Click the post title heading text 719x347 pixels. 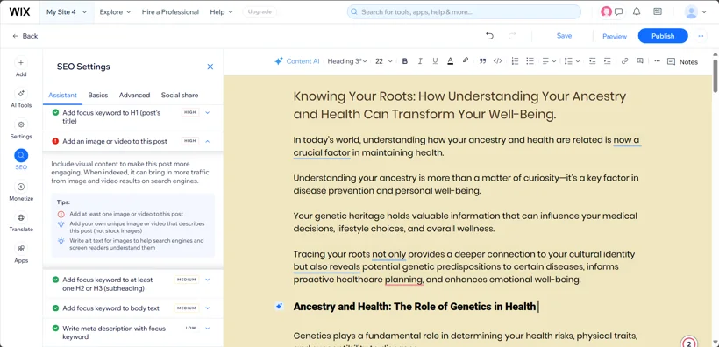459,105
